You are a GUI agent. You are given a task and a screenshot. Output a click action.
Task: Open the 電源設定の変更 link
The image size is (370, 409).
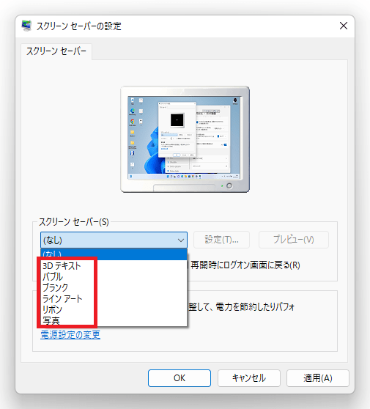(70, 334)
